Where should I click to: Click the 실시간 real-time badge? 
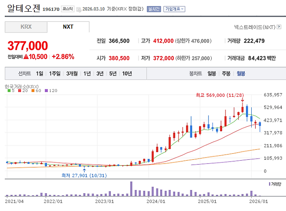tap(154, 9)
